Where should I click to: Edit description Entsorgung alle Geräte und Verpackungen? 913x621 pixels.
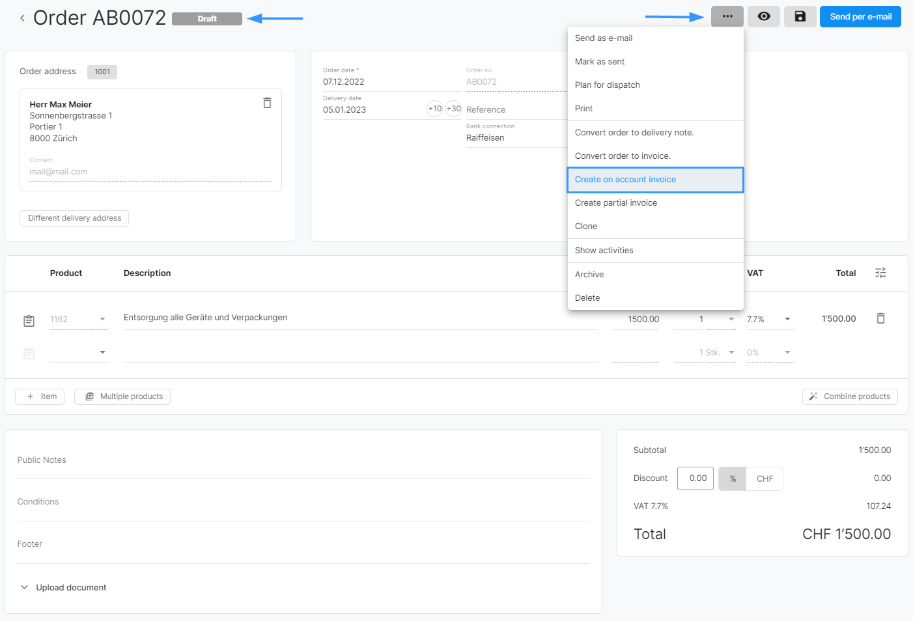coord(360,318)
